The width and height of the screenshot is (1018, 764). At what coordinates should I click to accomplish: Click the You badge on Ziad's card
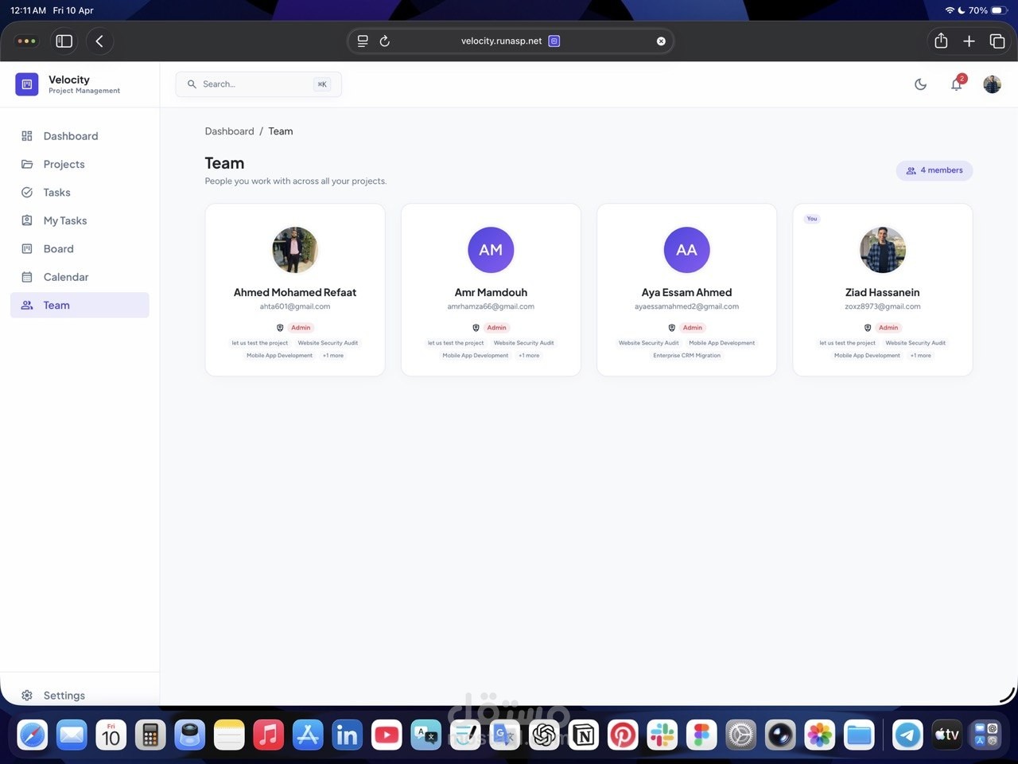pos(812,219)
